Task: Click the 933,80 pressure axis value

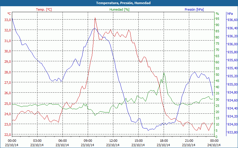Action: 232,132
